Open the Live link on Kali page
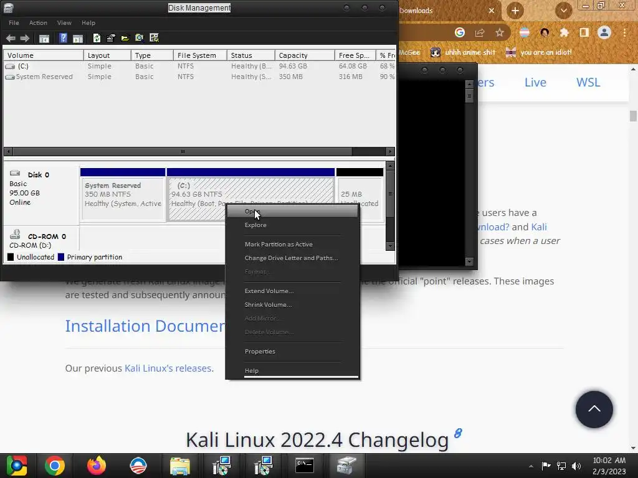The width and height of the screenshot is (638, 478). (535, 83)
